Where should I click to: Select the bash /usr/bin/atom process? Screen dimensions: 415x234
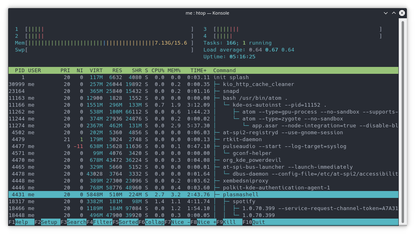tap(203, 98)
